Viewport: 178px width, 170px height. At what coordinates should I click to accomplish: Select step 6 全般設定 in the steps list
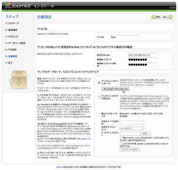[11, 56]
